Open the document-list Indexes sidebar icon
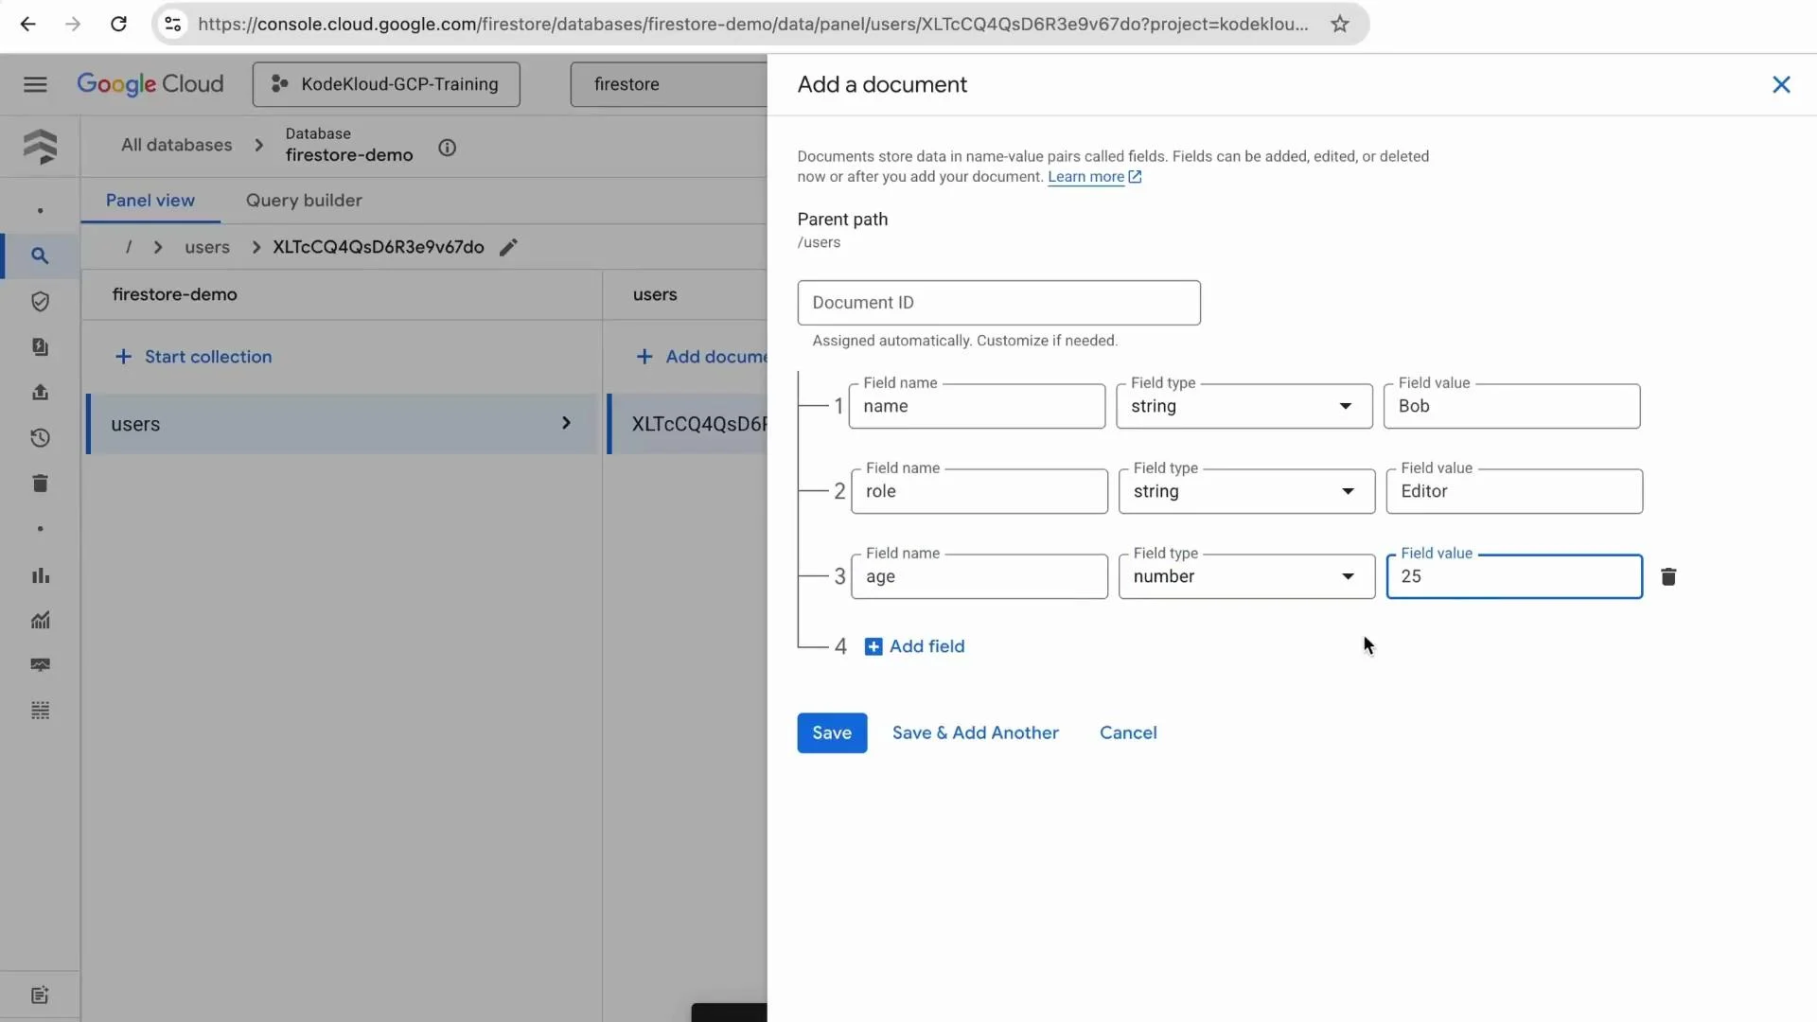 coord(40,346)
